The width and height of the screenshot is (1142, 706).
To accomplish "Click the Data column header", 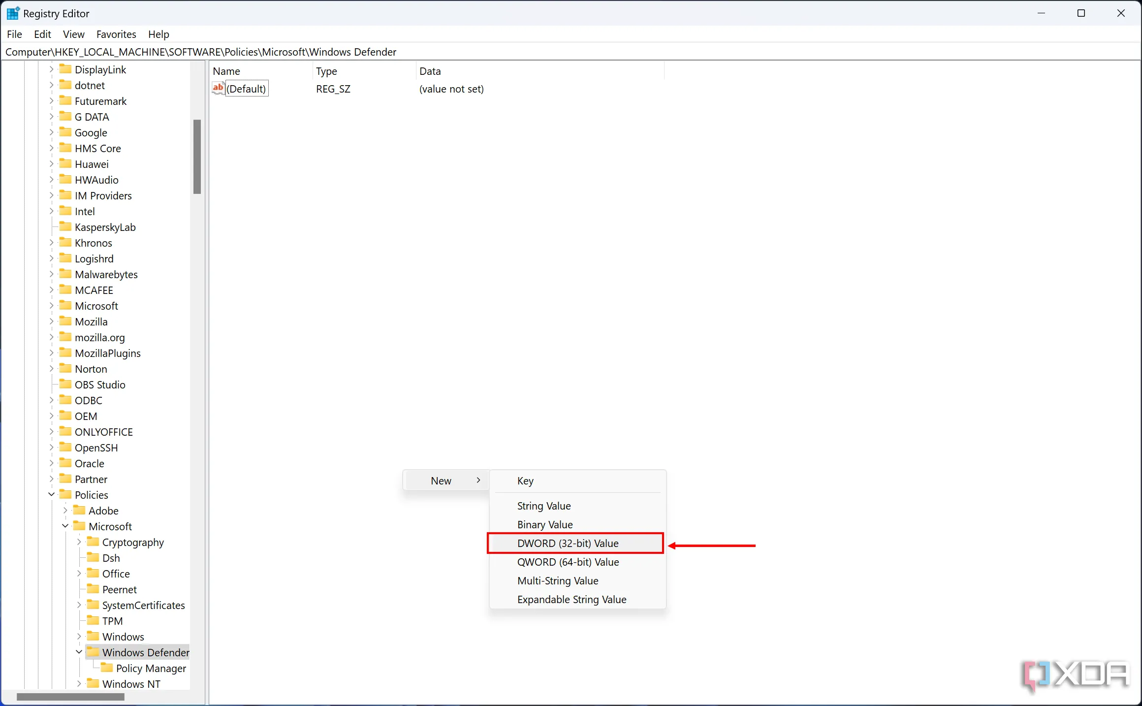I will coord(540,71).
